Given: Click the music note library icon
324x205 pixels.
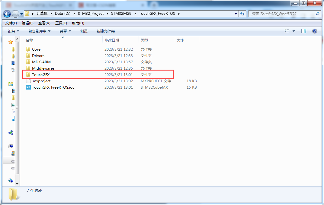Looking at the screenshot, I should [13, 119].
